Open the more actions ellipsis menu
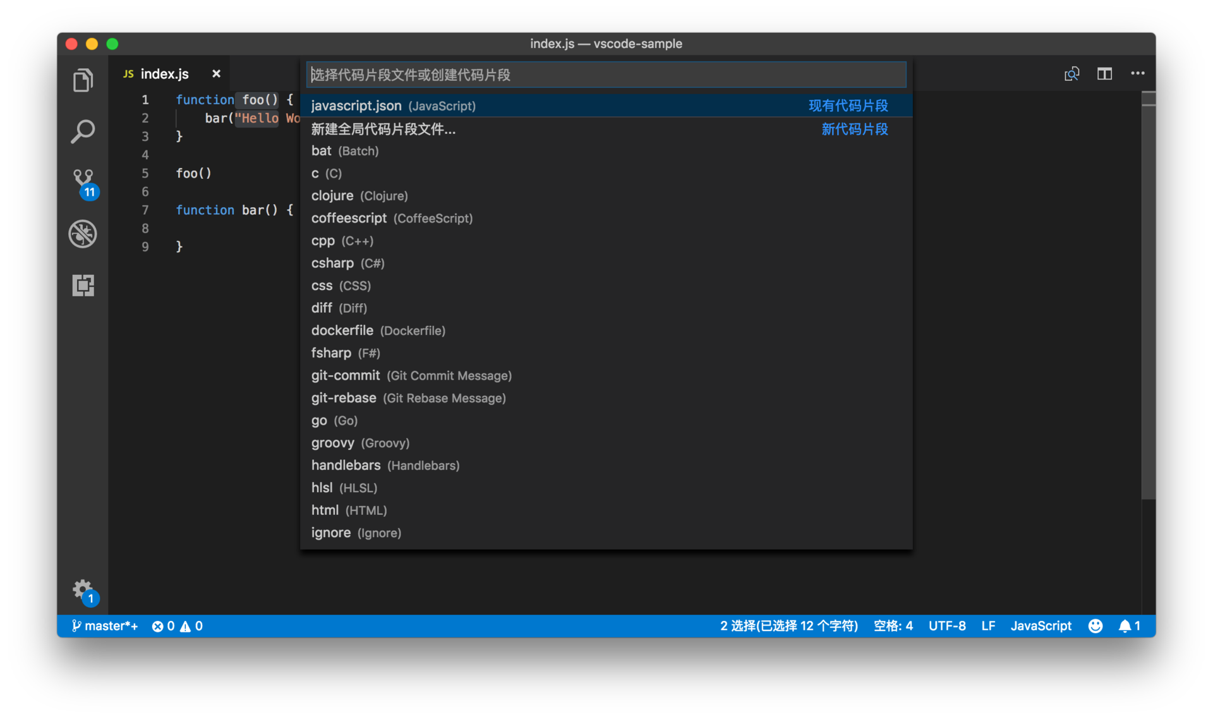Viewport: 1213px width, 719px height. pos(1137,74)
